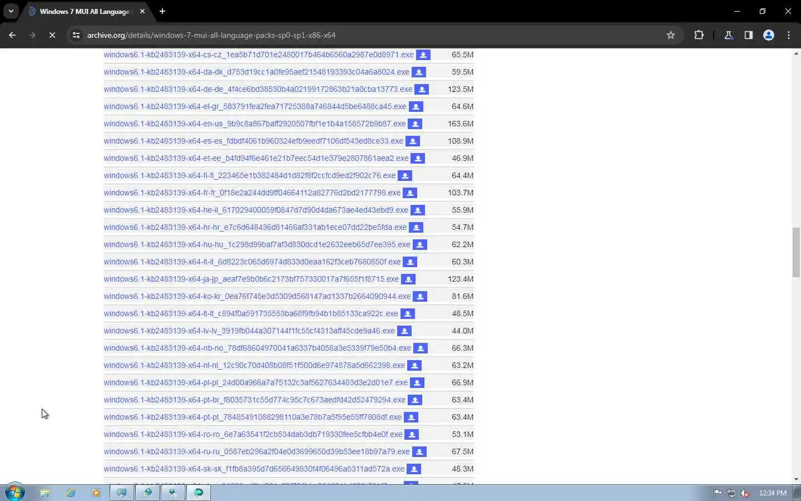Click scrollbar up arrow at top

(x=796, y=53)
